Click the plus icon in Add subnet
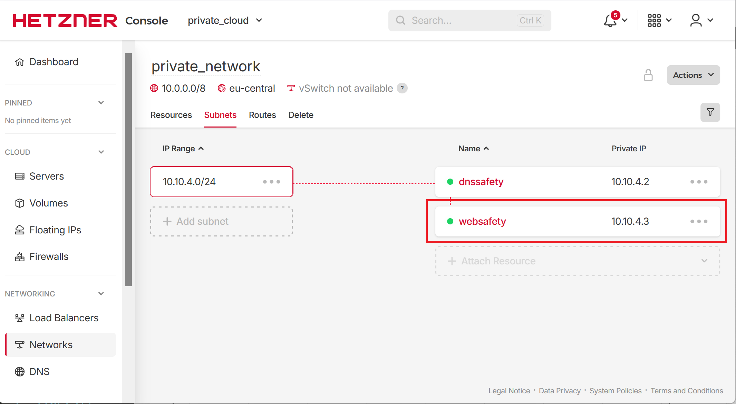736x404 pixels. (x=167, y=221)
